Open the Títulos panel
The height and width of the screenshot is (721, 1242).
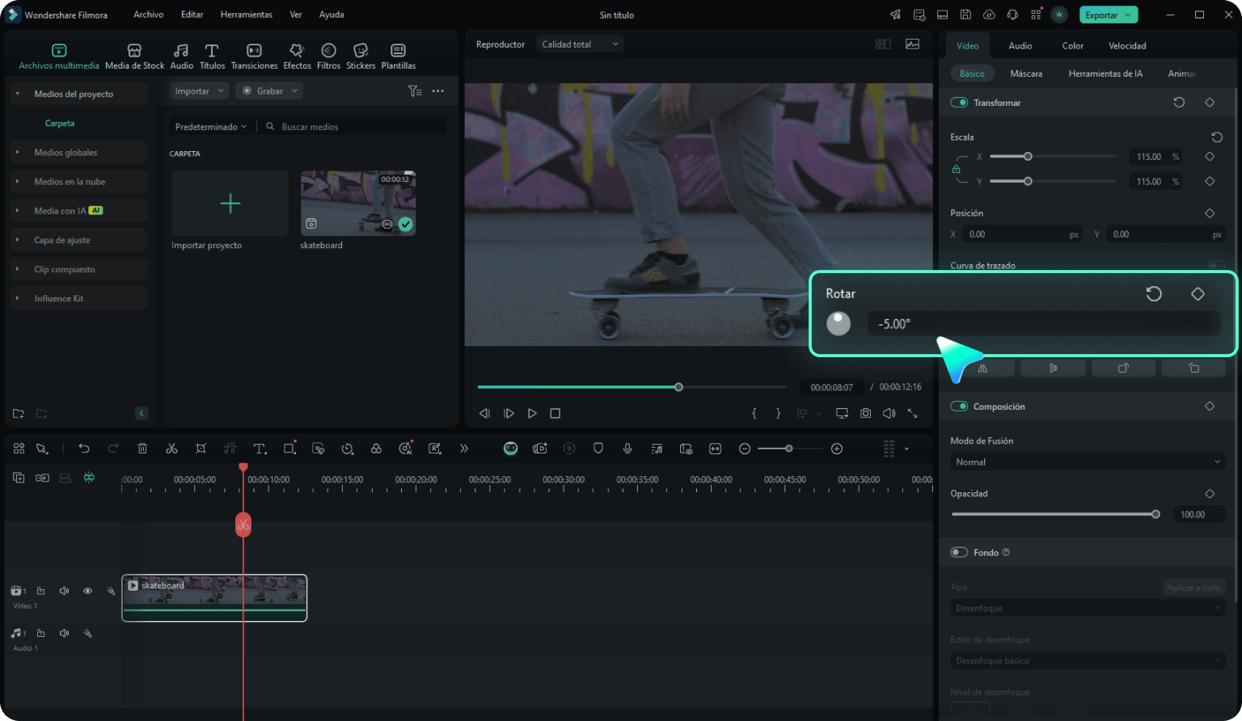(212, 57)
